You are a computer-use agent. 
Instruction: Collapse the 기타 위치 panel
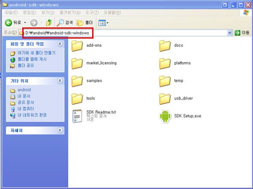pos(60,81)
